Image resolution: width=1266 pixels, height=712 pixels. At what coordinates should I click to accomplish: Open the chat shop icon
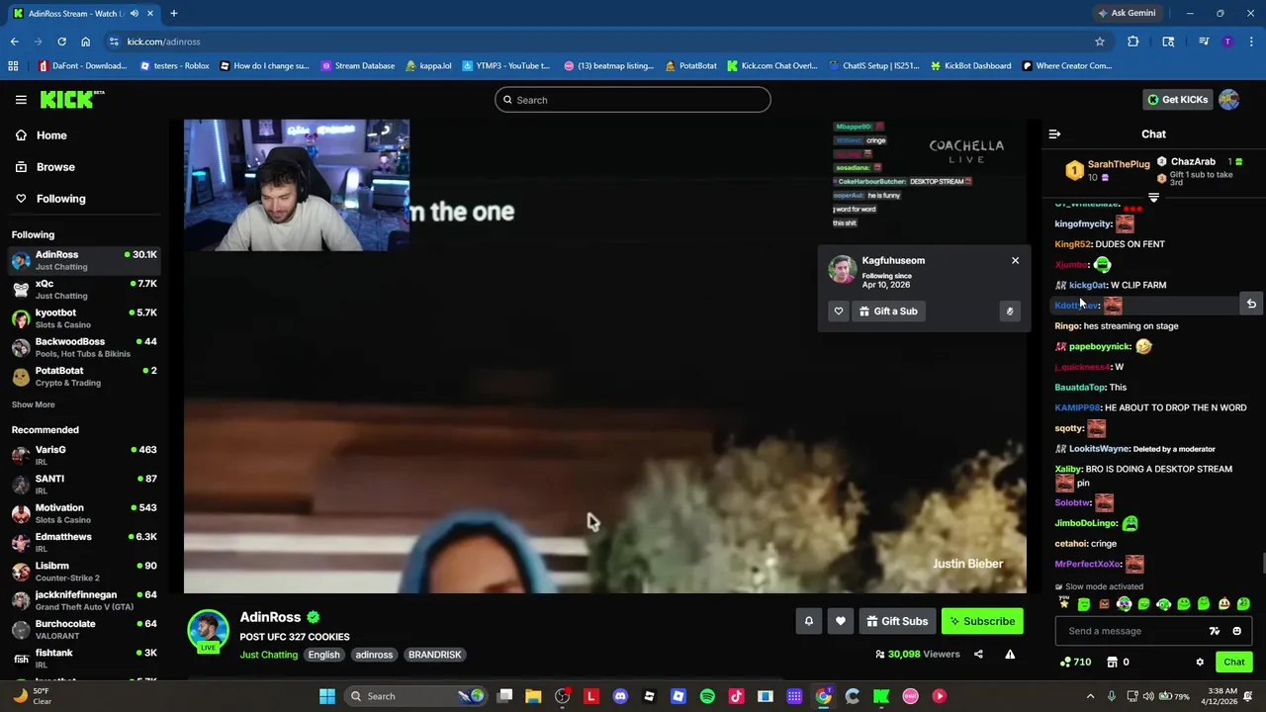(x=1112, y=663)
